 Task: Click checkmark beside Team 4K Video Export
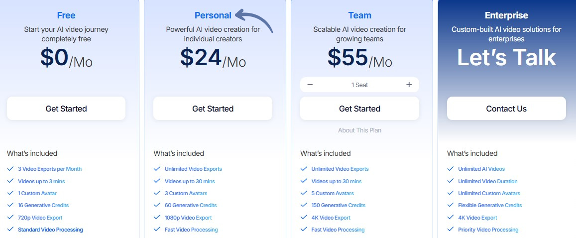(x=304, y=218)
